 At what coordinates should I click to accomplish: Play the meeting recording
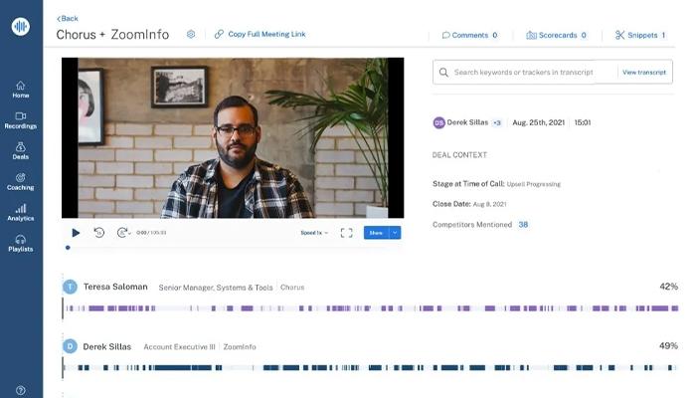click(x=76, y=233)
